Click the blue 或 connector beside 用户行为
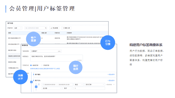 pyautogui.click(x=31, y=82)
